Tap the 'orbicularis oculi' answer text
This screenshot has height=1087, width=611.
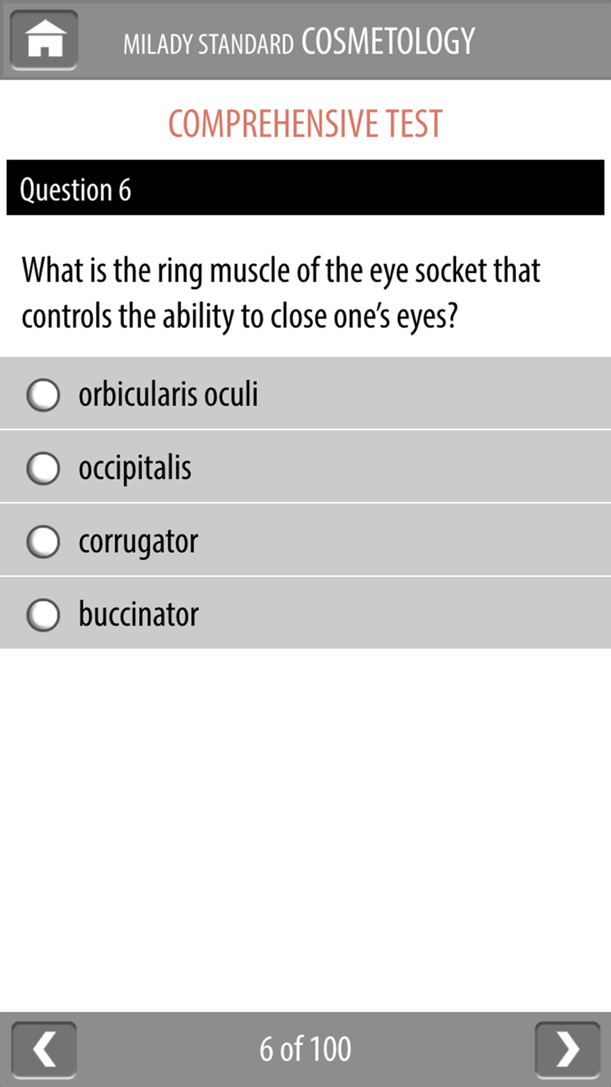pos(168,394)
